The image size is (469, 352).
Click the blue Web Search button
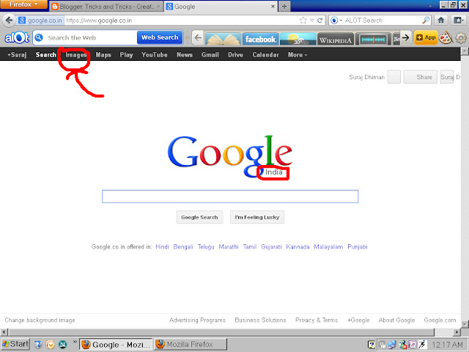tap(160, 37)
